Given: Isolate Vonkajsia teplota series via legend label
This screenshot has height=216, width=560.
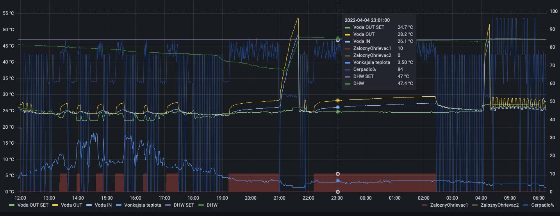Looking at the screenshot, I should (143, 205).
